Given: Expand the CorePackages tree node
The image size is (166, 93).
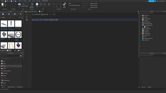Looking at the screenshot, I should (x=141, y=19).
